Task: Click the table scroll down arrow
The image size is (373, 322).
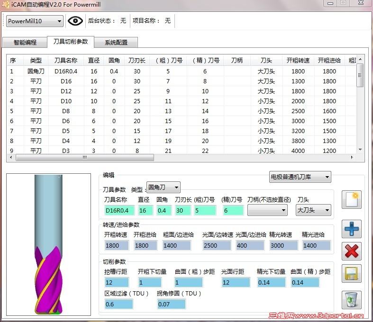Action: pos(360,150)
